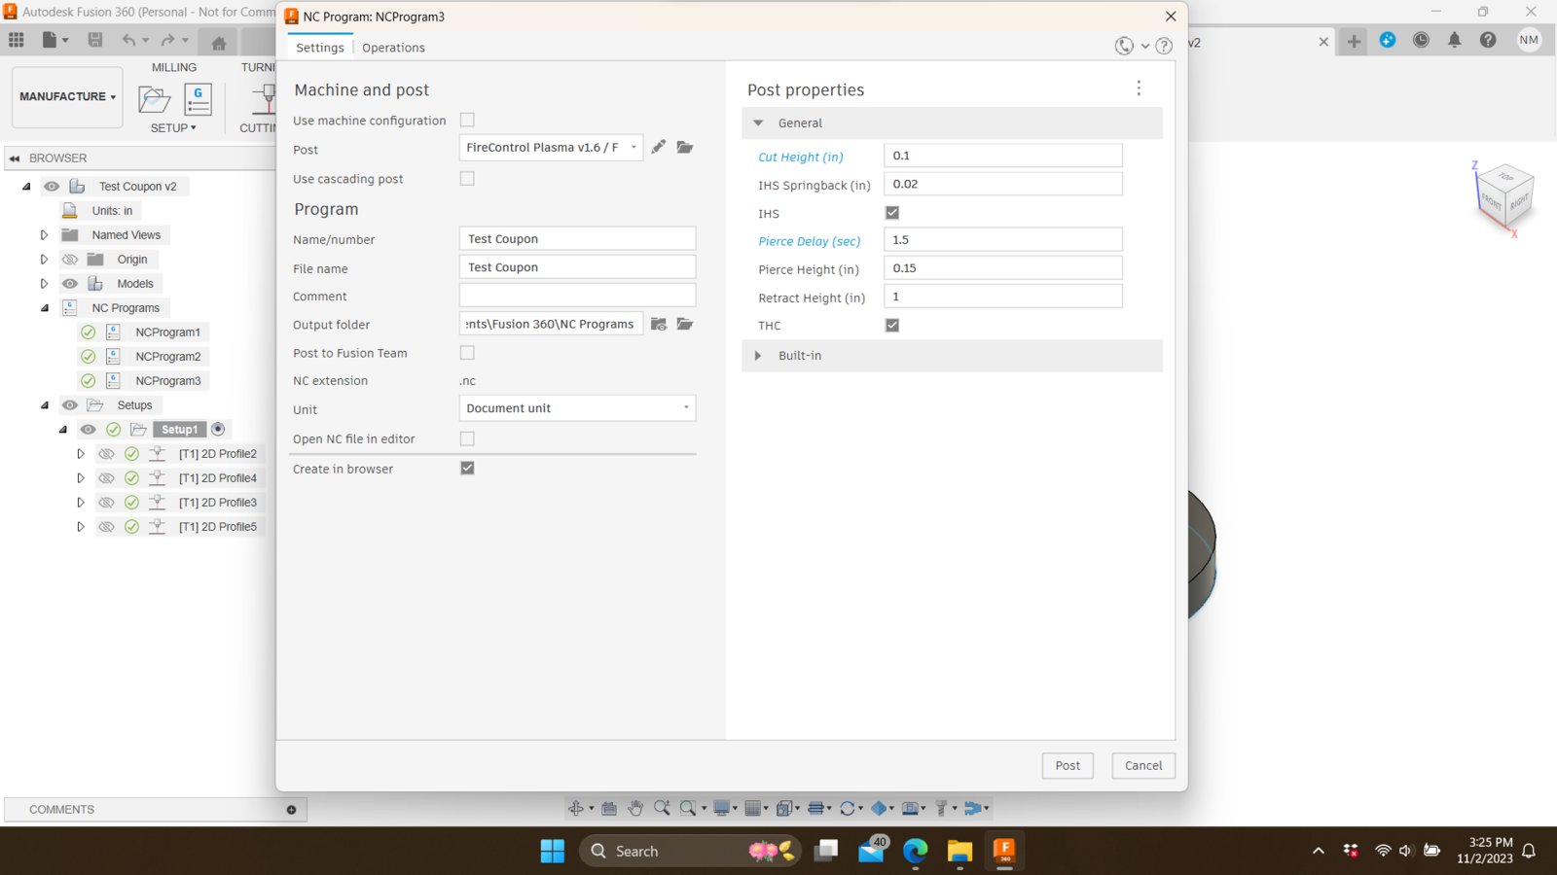
Task: Open the application data panel grid icon
Action: coord(17,40)
